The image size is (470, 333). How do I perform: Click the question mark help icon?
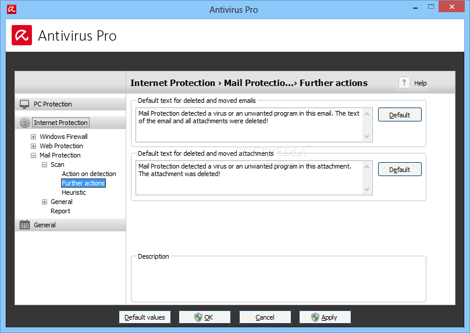click(404, 83)
